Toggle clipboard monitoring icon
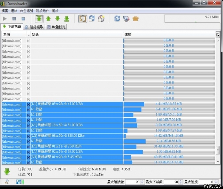Screen dimensions: 223x189 (x=83, y=19)
